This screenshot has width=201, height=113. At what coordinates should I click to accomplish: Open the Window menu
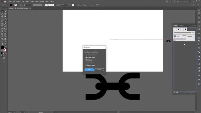[x=42, y=1]
